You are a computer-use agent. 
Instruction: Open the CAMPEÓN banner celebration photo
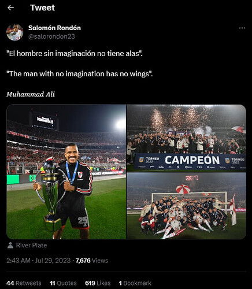186,138
